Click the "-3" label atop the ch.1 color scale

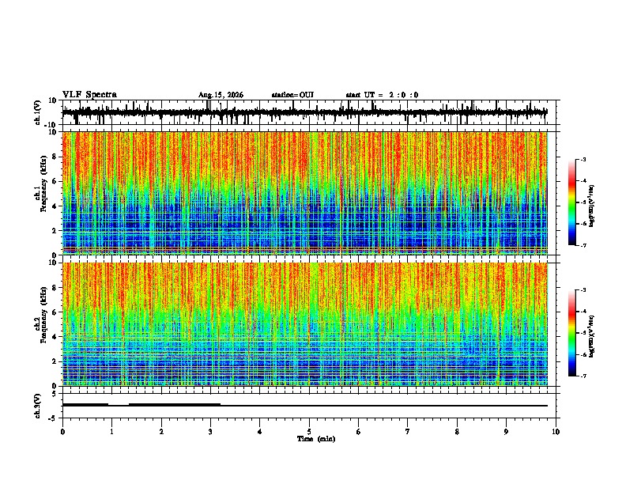click(x=583, y=159)
